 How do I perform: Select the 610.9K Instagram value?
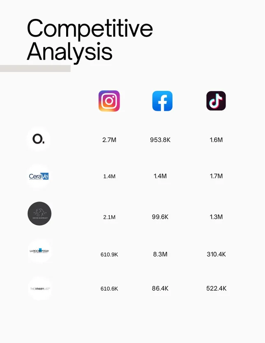point(109,255)
